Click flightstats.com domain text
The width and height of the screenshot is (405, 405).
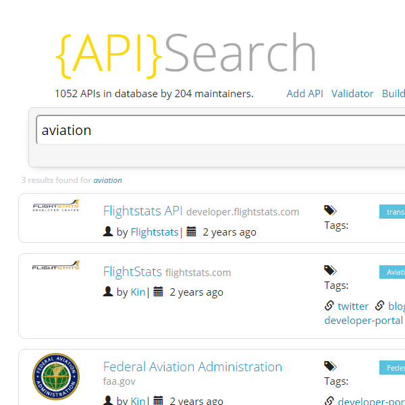[198, 273]
